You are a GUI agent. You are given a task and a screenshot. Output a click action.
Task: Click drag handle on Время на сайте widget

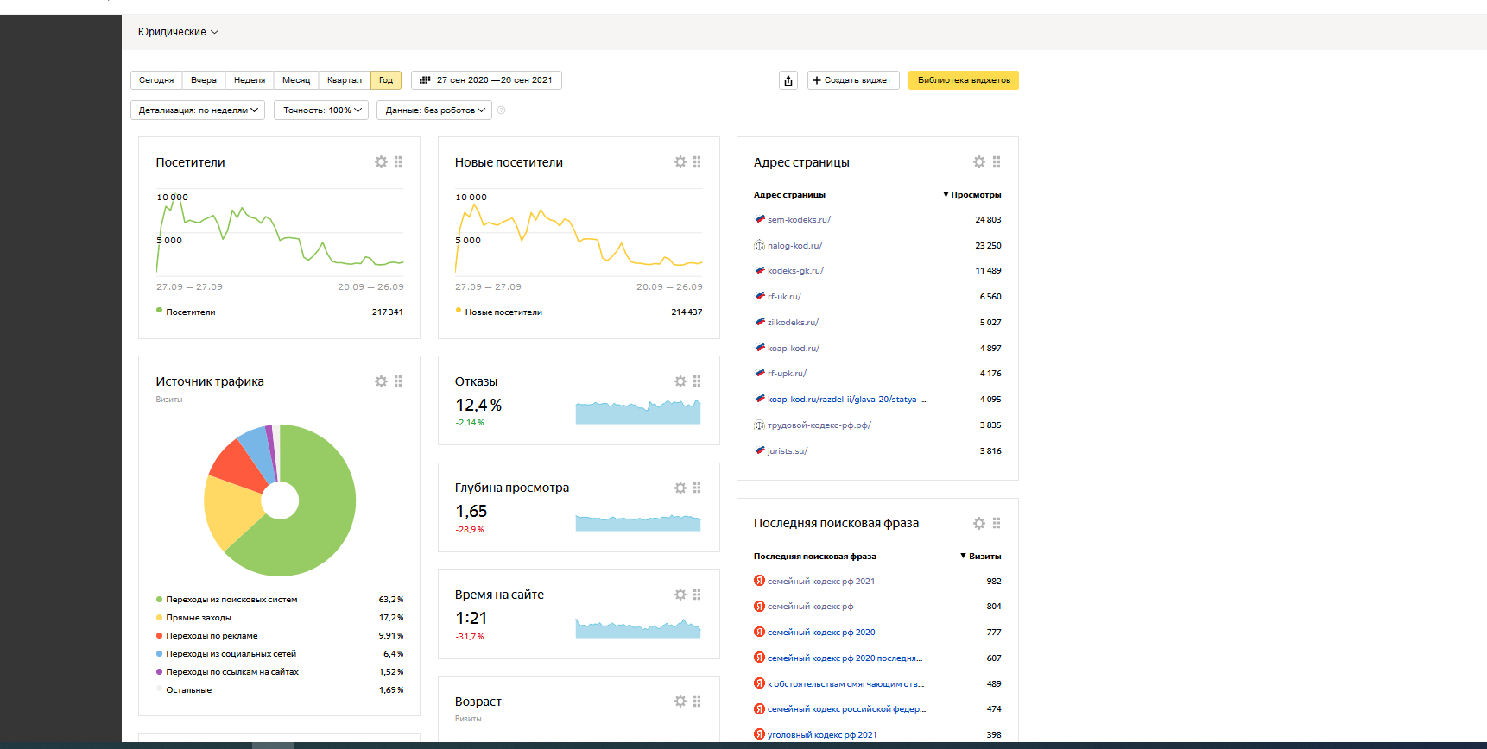click(697, 595)
